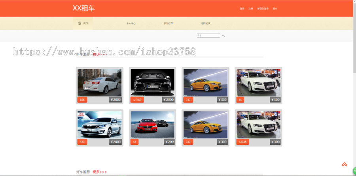Click the 注册 link in header

click(251, 8)
